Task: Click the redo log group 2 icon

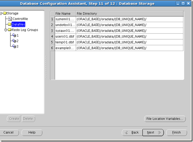Action: (x=14, y=41)
